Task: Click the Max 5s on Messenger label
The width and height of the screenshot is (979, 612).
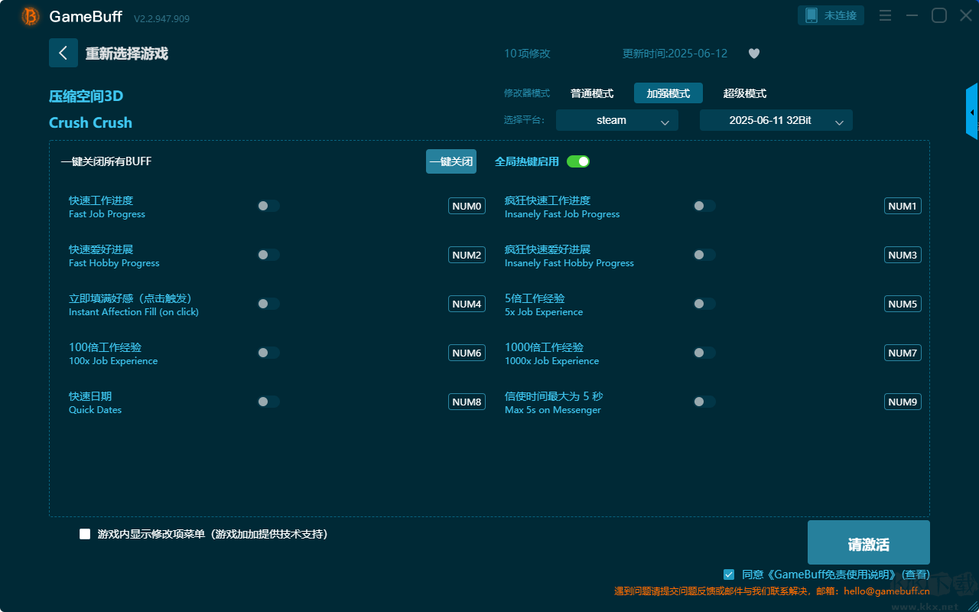Action: (553, 410)
